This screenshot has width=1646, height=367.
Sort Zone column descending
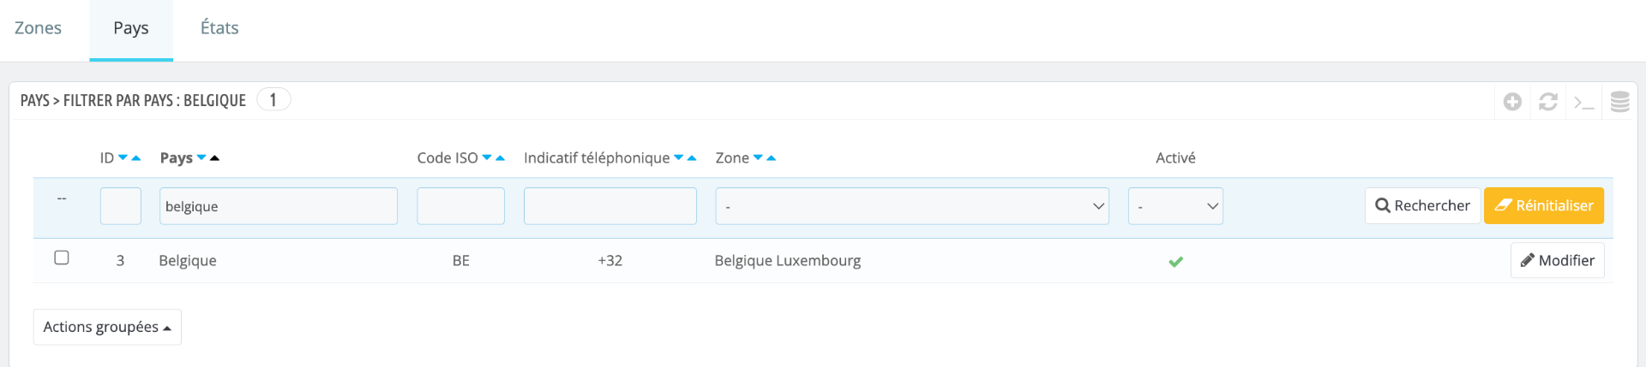coord(758,157)
